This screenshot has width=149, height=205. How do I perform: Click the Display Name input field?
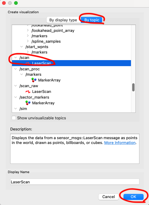coord(75,182)
